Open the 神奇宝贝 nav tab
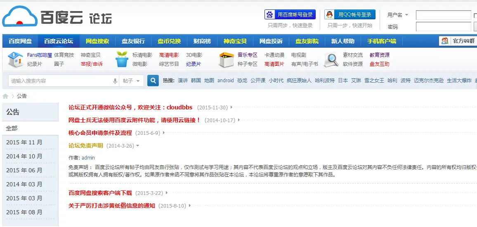This screenshot has width=477, height=227. pos(235,41)
